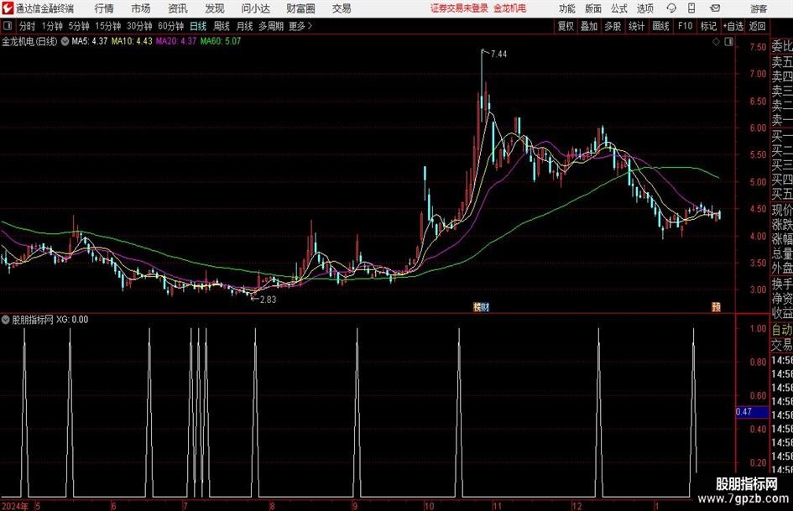Open F10 company info
Screen dimensions: 793x511
point(686,26)
